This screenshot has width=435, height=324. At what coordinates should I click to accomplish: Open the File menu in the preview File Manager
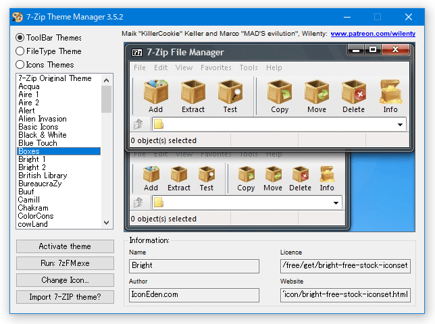(x=140, y=67)
